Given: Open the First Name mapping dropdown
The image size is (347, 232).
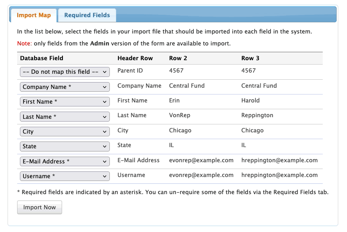Looking at the screenshot, I should coord(64,102).
